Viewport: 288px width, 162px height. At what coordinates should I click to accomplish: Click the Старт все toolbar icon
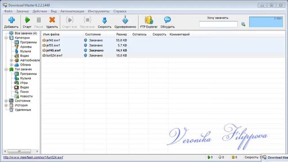pos(69,20)
